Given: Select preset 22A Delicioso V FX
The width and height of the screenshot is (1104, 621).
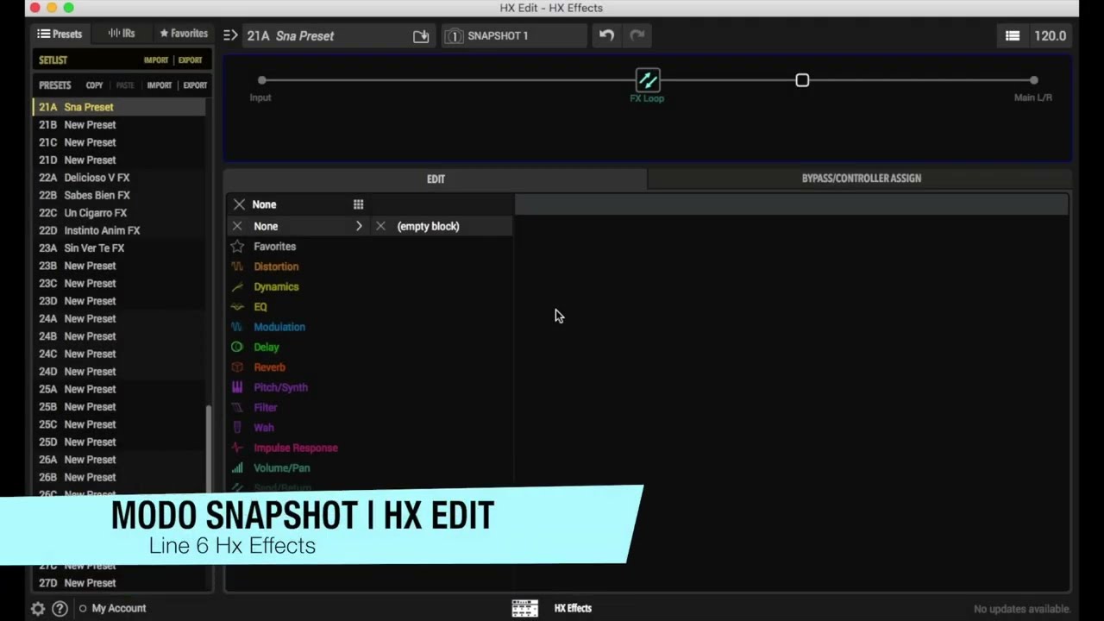Looking at the screenshot, I should (x=119, y=178).
